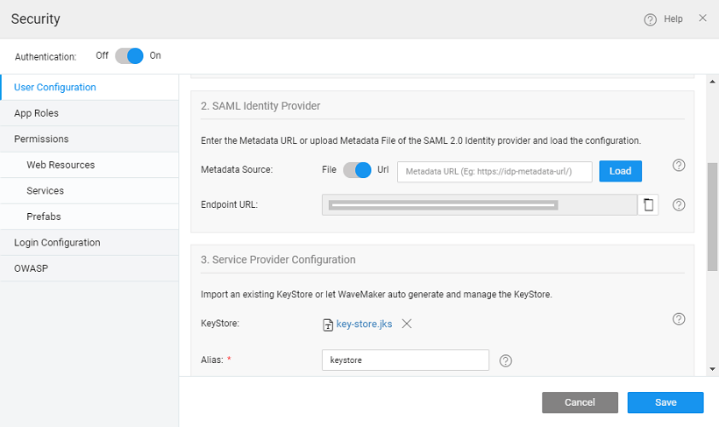Toggle Authentication on/off switch
Image resolution: width=719 pixels, height=427 pixels.
click(129, 56)
